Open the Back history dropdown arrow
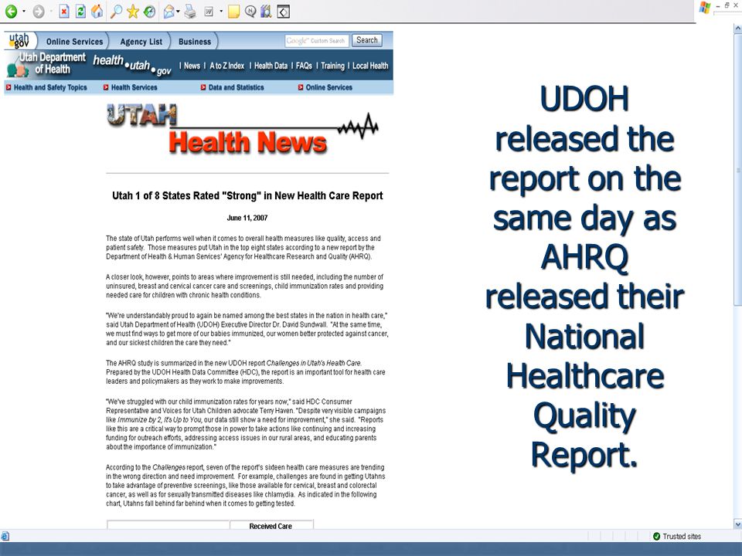This screenshot has height=556, width=742. pyautogui.click(x=24, y=12)
